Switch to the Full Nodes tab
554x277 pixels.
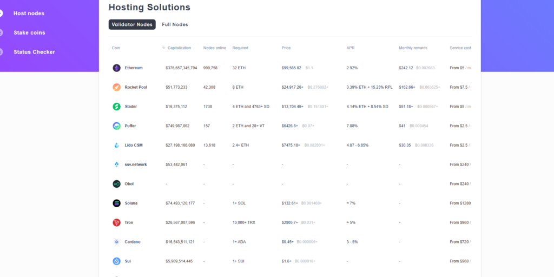coord(175,24)
